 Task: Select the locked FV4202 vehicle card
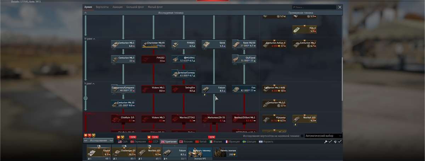click(x=153, y=59)
